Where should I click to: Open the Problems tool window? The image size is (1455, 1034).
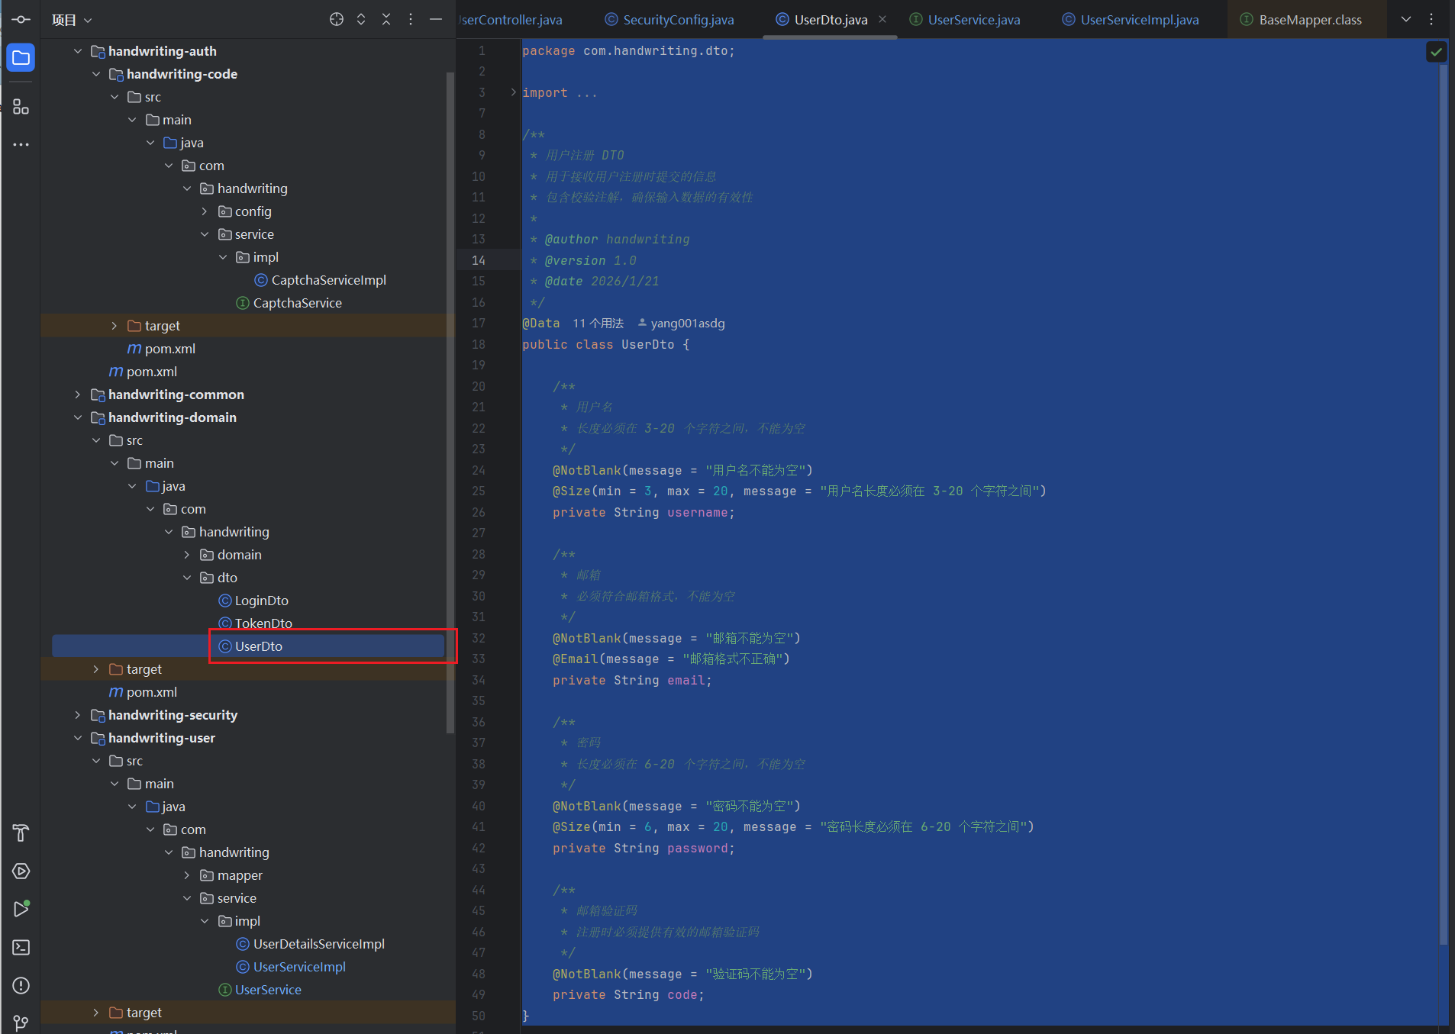pyautogui.click(x=21, y=985)
